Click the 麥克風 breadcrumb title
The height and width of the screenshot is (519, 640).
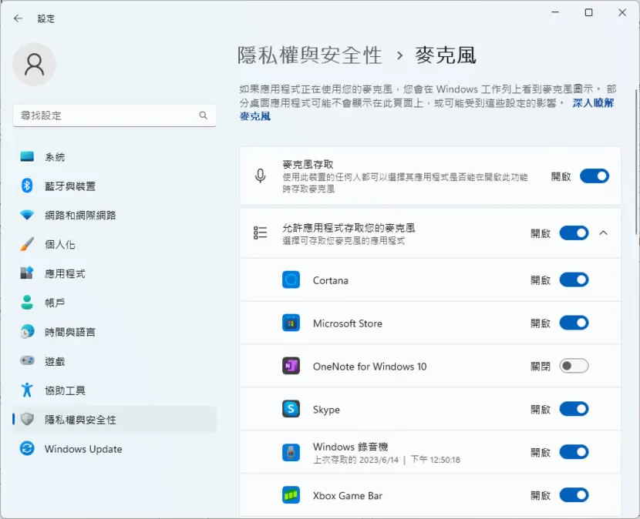pyautogui.click(x=446, y=55)
